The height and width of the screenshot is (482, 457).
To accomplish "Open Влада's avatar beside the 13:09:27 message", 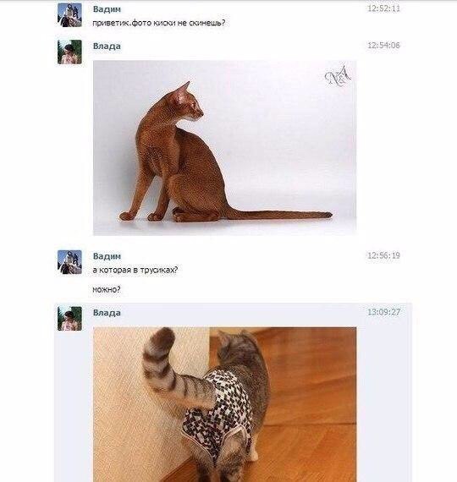I will (x=69, y=319).
